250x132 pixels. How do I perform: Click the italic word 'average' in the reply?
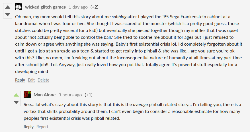(x=140, y=105)
